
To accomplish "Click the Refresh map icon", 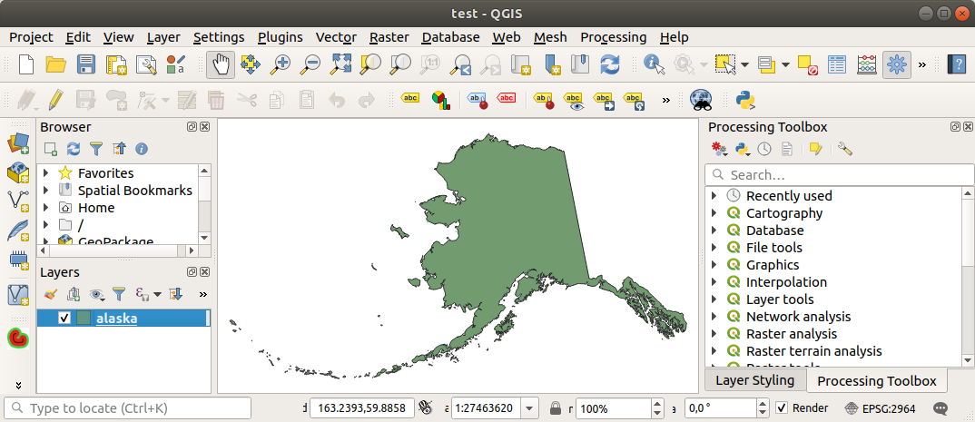I will tap(610, 64).
